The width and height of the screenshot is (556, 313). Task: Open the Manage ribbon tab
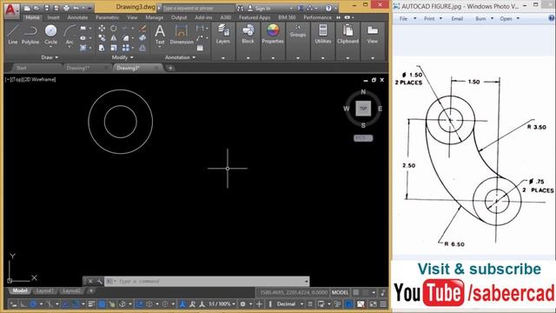point(155,17)
